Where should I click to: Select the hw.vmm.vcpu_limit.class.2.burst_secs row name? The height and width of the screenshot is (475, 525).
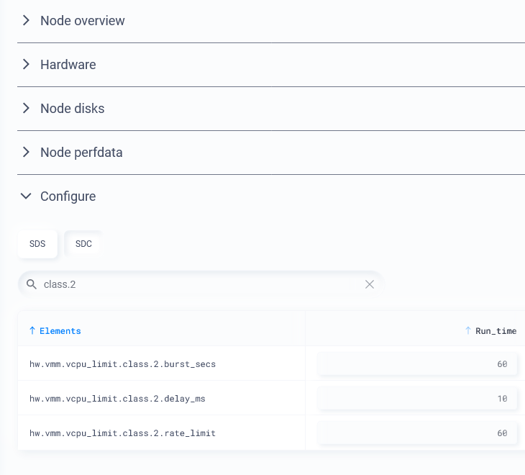coord(122,364)
